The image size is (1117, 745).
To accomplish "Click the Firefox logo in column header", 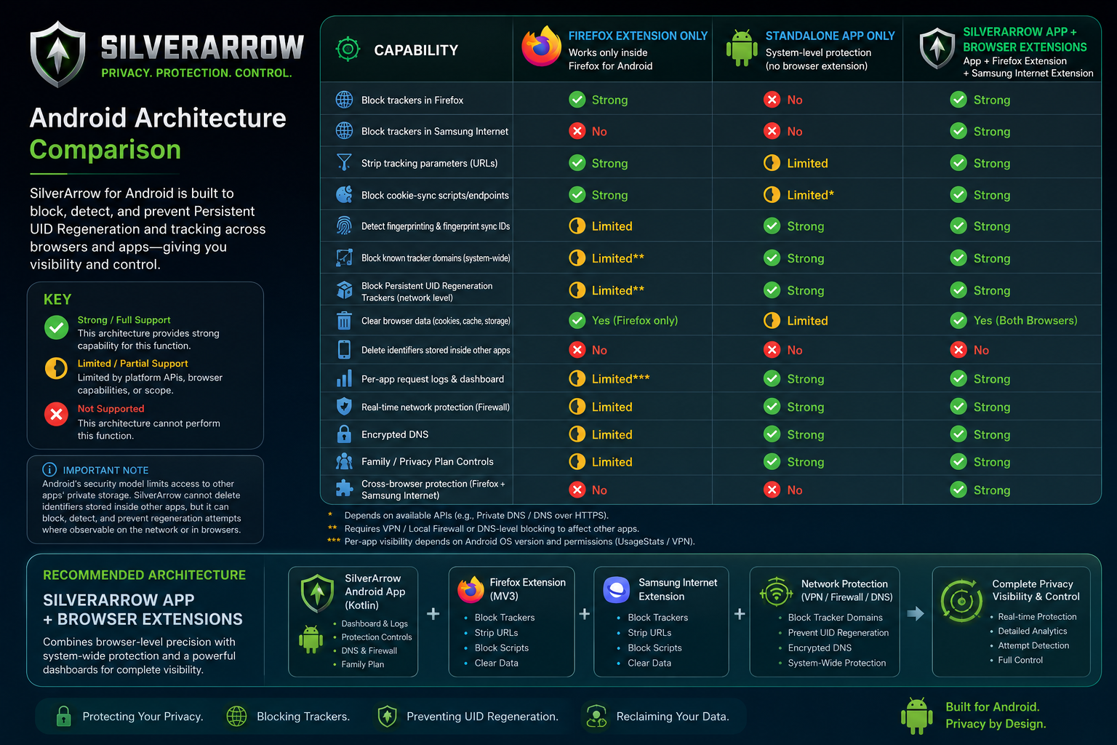I will tap(541, 46).
